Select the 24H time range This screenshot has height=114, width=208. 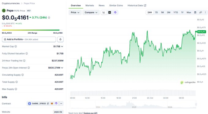pos(149,13)
